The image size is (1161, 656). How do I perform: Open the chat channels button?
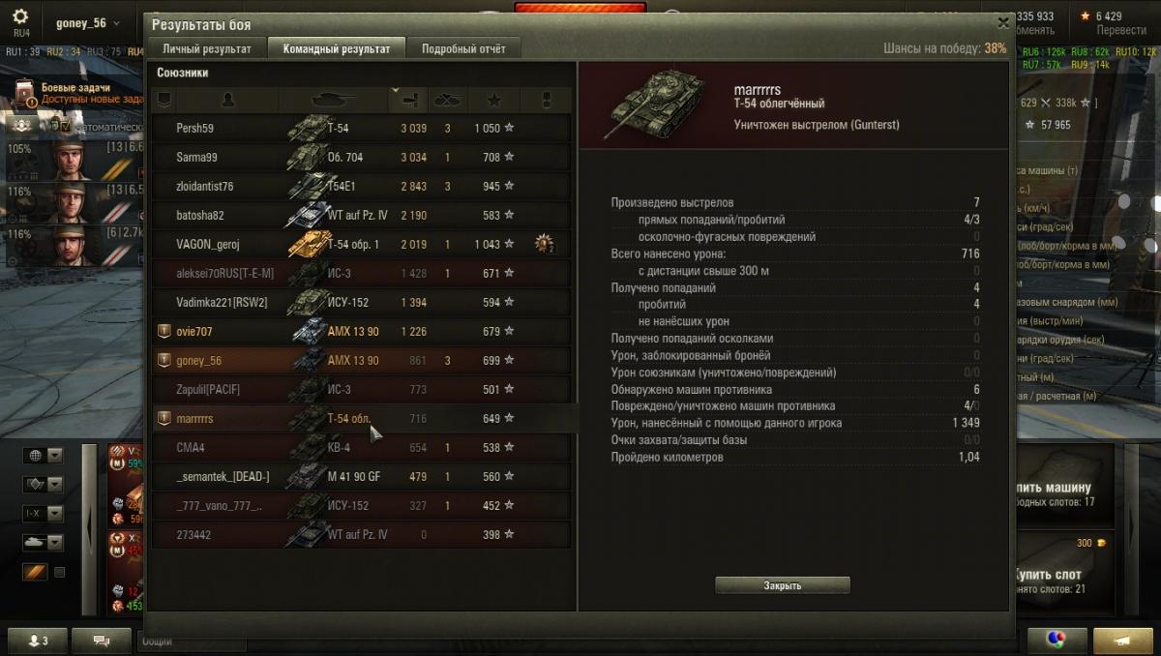101,641
